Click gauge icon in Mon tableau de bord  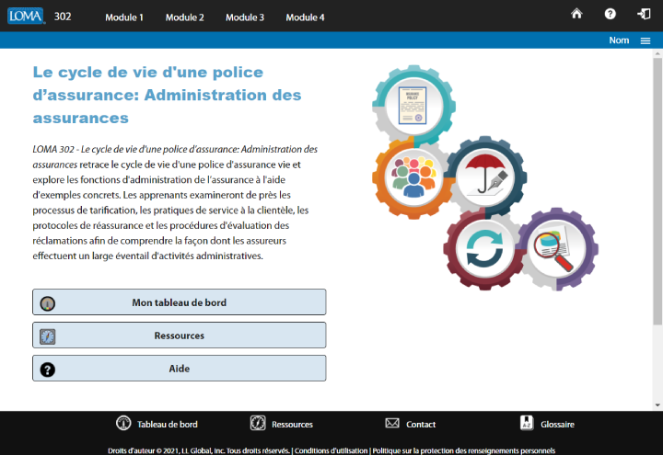[47, 303]
